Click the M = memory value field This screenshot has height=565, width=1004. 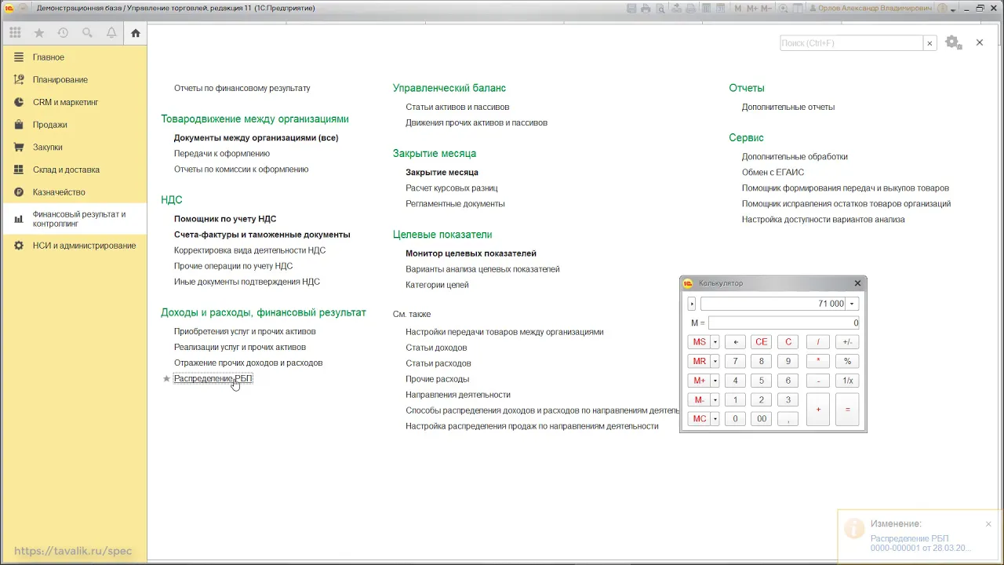[784, 323]
